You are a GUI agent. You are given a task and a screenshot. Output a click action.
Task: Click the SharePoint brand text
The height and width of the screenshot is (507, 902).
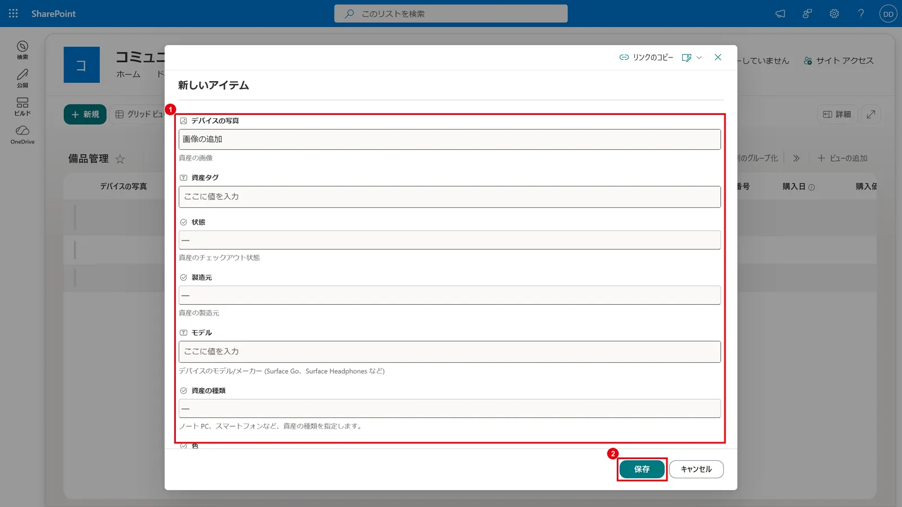tap(54, 14)
